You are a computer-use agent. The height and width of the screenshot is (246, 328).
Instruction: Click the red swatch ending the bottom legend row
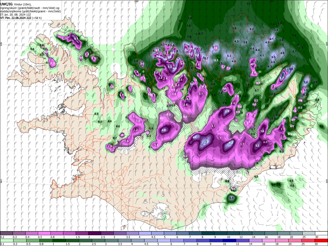[x=321, y=241]
